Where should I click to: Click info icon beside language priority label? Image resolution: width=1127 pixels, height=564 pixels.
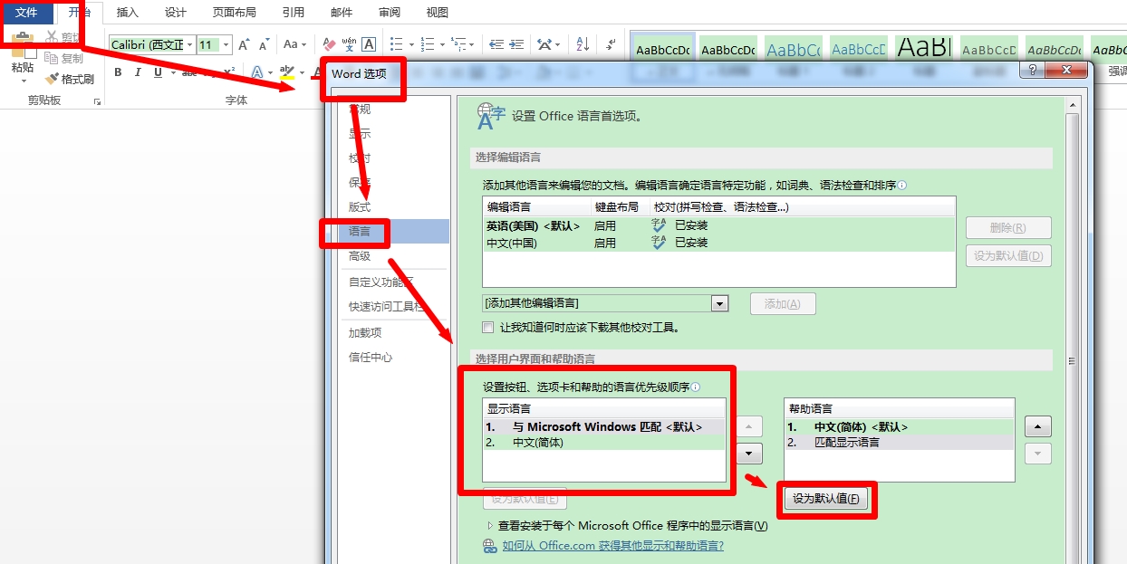pyautogui.click(x=696, y=387)
